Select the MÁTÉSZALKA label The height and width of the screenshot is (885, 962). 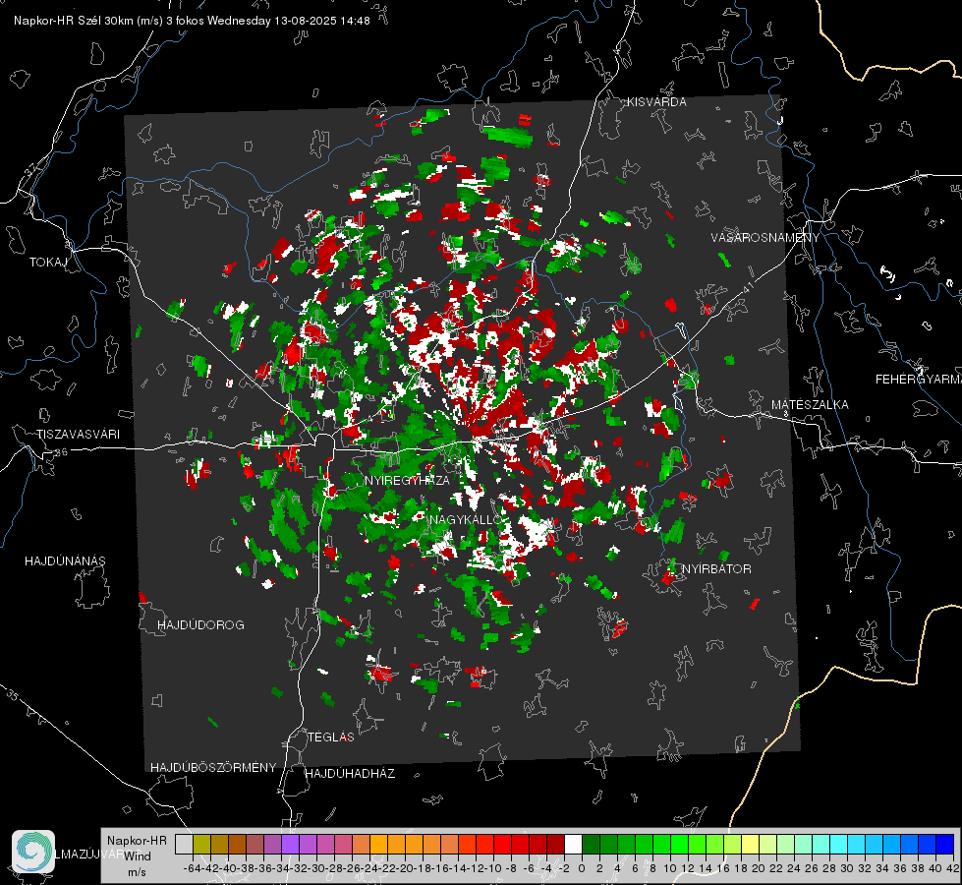pyautogui.click(x=810, y=405)
